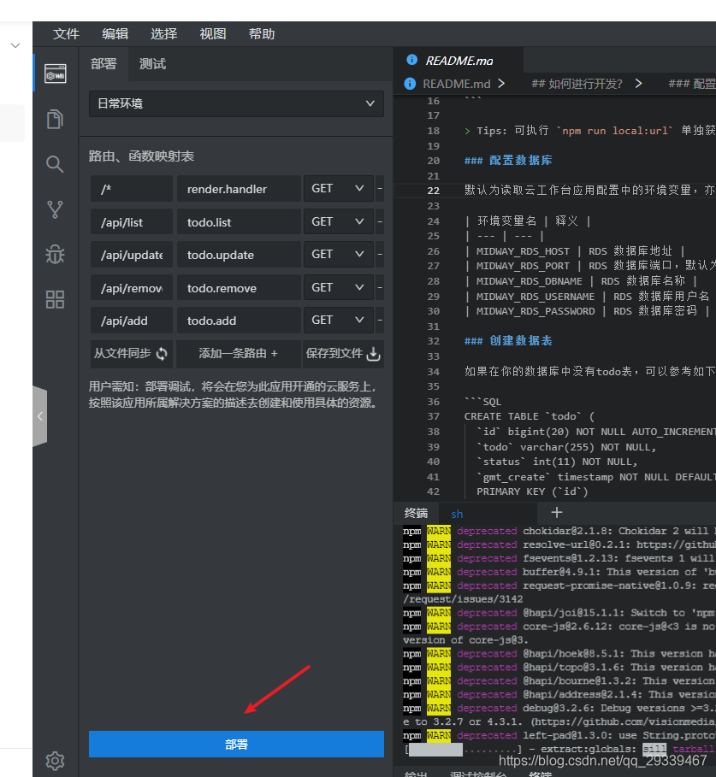The image size is (716, 777).
Task: Click 添加一条路由 + button
Action: [239, 353]
